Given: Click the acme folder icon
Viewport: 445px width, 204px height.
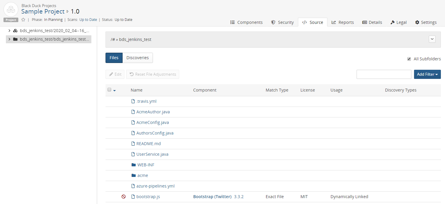Looking at the screenshot, I should coord(133,175).
